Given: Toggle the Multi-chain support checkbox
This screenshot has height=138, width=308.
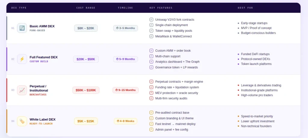Looking at the screenshot, I should coord(151,56).
